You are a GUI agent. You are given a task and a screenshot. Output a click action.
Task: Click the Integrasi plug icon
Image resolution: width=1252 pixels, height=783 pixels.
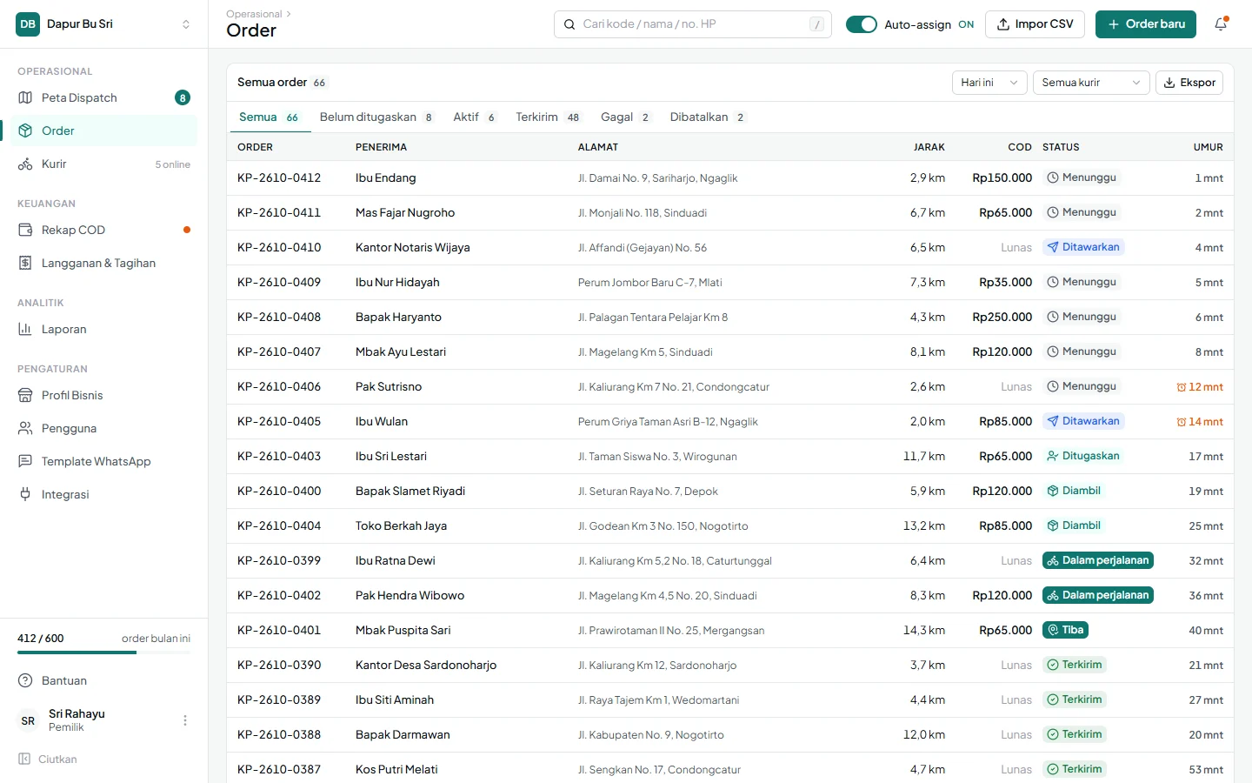pos(25,494)
